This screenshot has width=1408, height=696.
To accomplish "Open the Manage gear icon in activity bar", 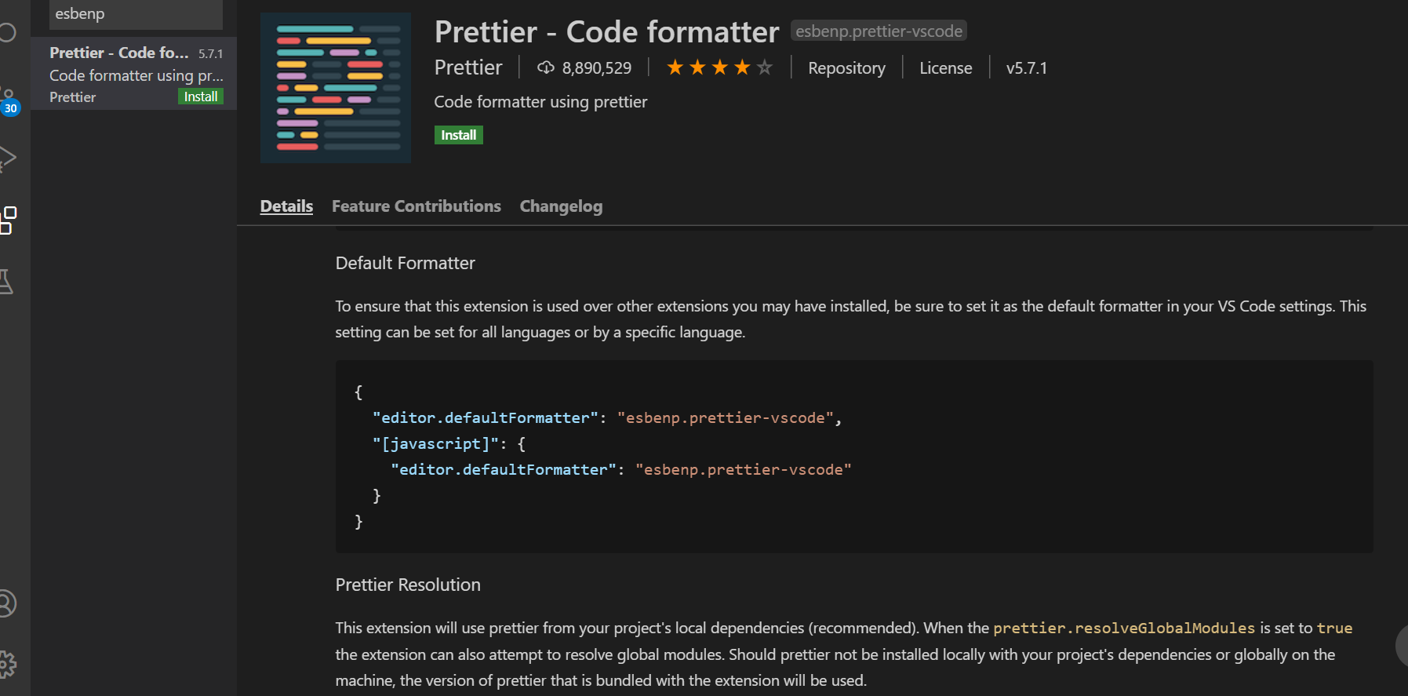I will (x=7, y=665).
